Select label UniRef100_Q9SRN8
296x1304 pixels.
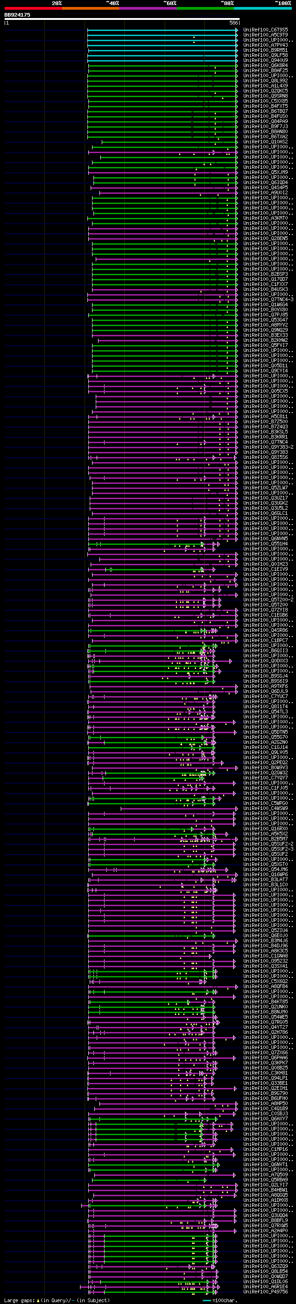coord(265,96)
